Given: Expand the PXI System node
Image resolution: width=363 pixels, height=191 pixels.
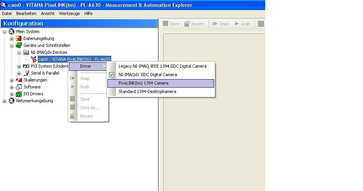Looking at the screenshot, I should tap(19, 66).
